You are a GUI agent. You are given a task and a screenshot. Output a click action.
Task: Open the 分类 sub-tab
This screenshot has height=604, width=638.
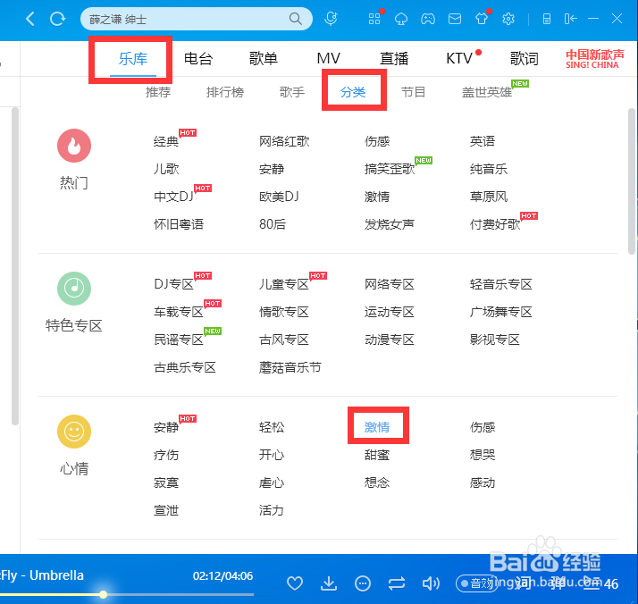(x=353, y=92)
